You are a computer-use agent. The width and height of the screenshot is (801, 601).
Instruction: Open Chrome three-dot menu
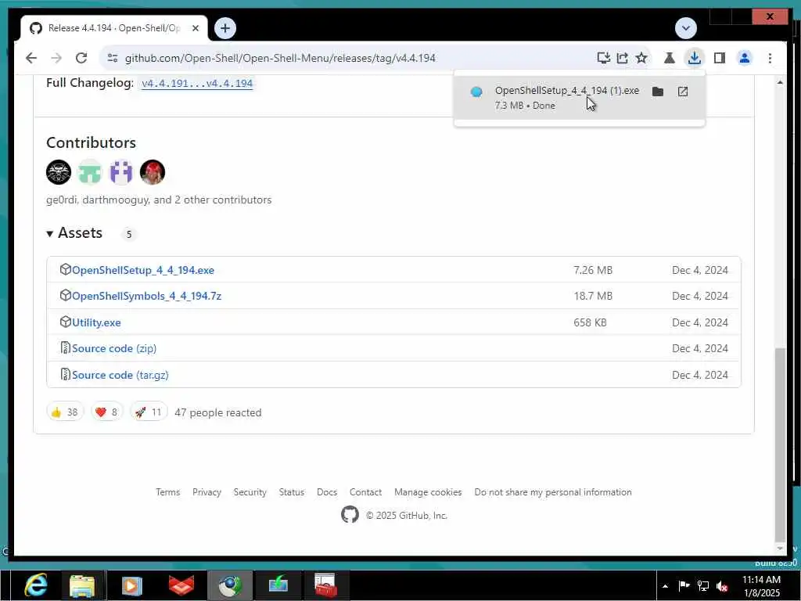[x=770, y=58]
